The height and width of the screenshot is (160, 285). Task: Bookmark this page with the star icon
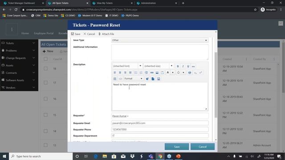click(255, 10)
